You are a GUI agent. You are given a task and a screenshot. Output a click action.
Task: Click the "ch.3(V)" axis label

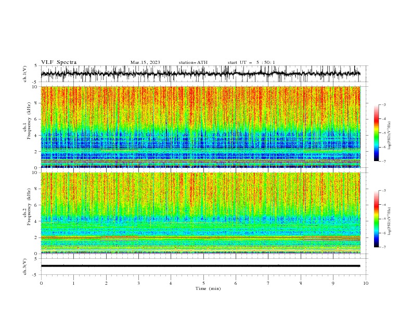coord(24,267)
